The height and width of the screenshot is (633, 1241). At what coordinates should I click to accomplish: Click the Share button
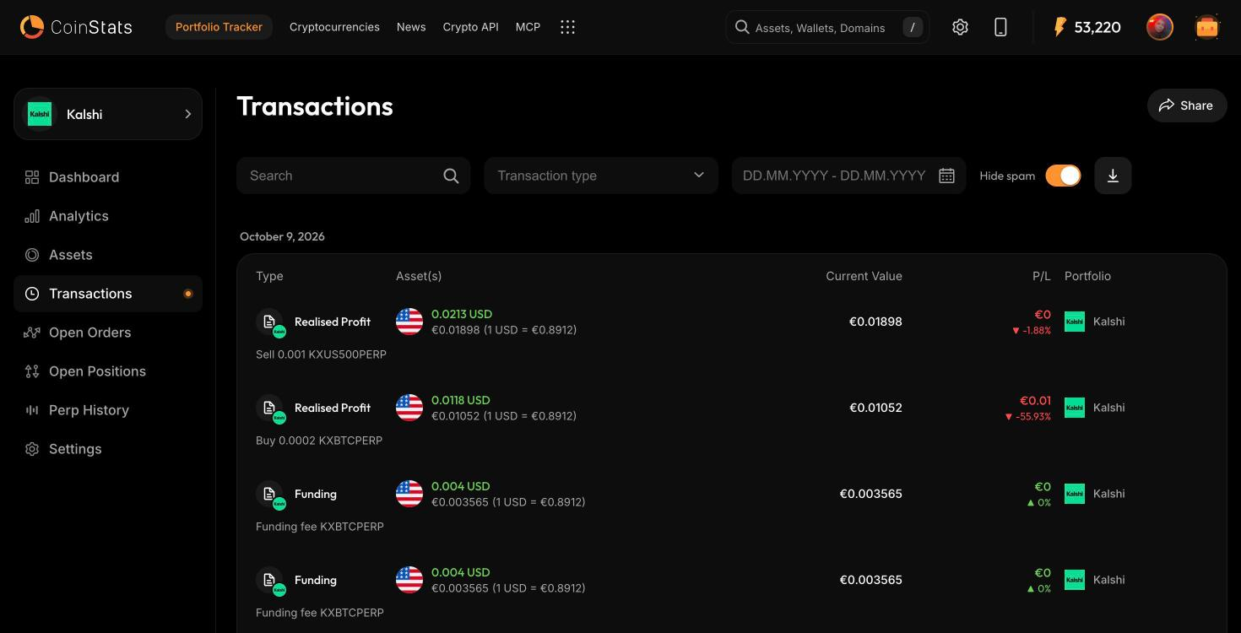[x=1186, y=105]
